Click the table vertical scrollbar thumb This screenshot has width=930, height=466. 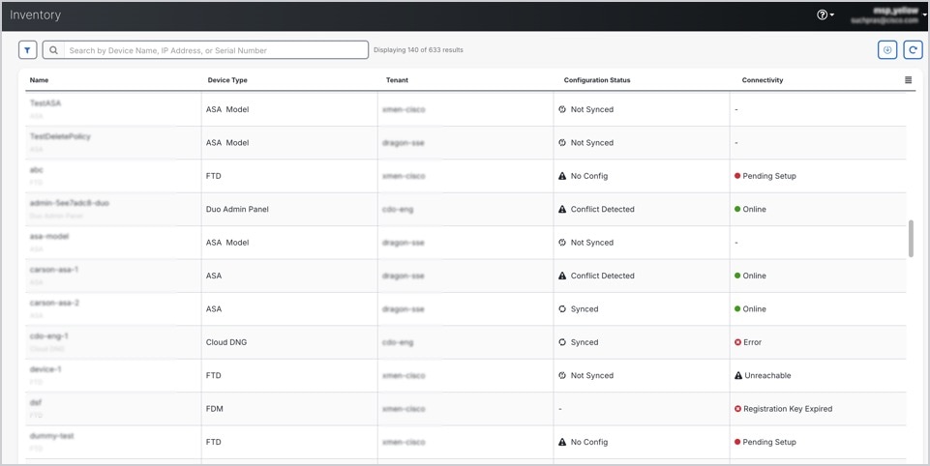pyautogui.click(x=911, y=239)
